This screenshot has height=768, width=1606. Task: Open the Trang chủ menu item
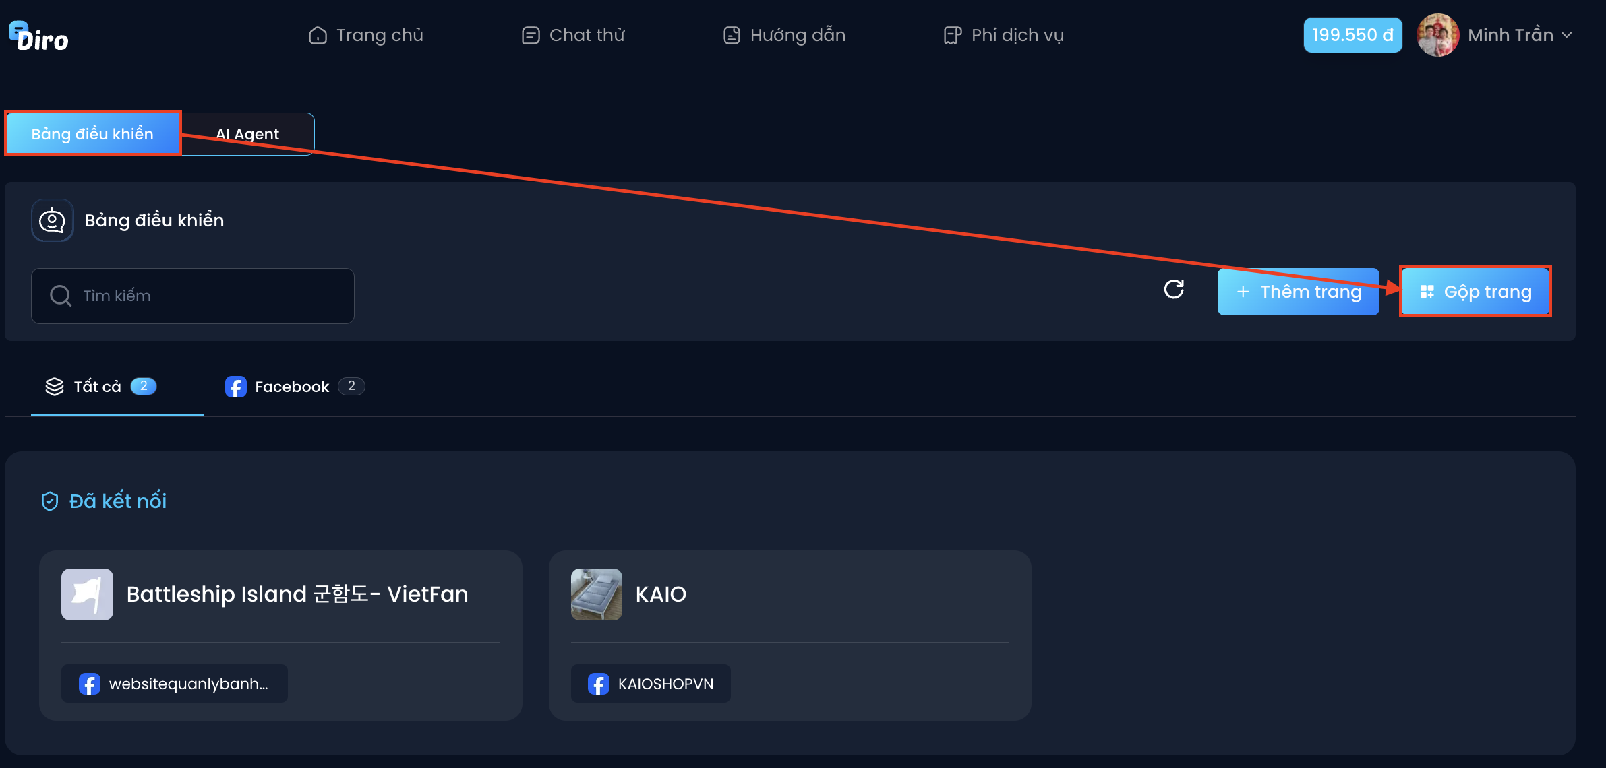pyautogui.click(x=366, y=35)
